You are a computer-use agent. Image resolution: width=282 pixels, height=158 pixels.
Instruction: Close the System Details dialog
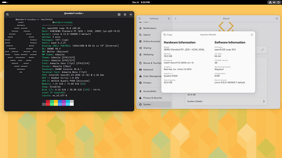[252, 35]
